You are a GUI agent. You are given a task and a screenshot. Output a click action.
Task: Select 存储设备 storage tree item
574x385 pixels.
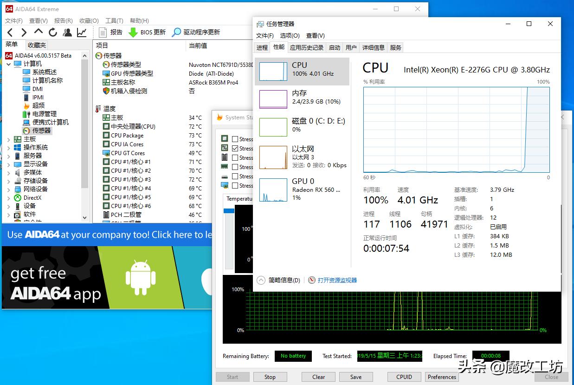point(31,181)
